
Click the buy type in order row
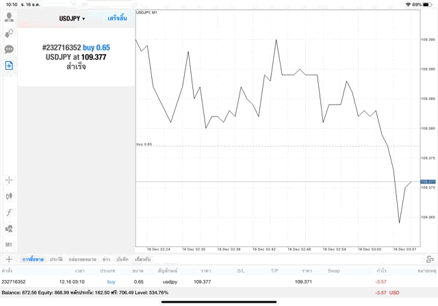111,281
